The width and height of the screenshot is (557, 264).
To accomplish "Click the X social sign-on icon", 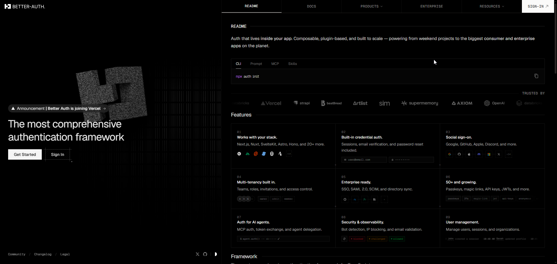I will pyautogui.click(x=499, y=154).
